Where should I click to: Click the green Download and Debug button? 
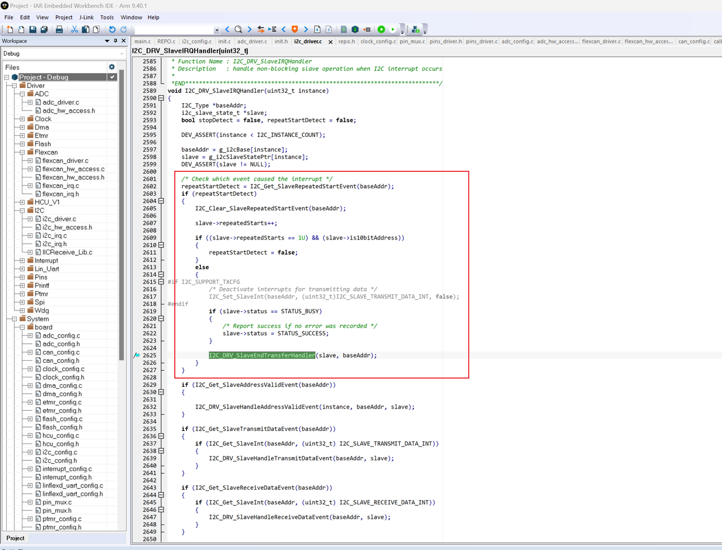[x=381, y=29]
